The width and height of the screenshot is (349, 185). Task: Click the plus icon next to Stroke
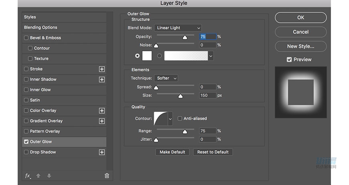[x=102, y=69]
